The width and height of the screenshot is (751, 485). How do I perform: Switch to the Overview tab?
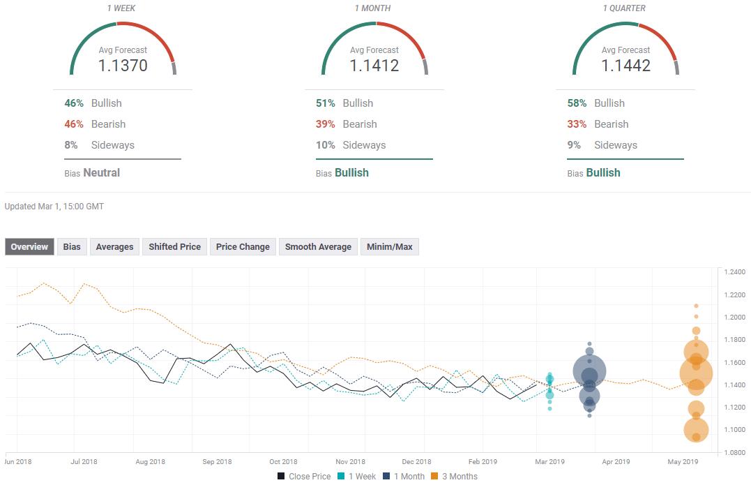(x=29, y=246)
